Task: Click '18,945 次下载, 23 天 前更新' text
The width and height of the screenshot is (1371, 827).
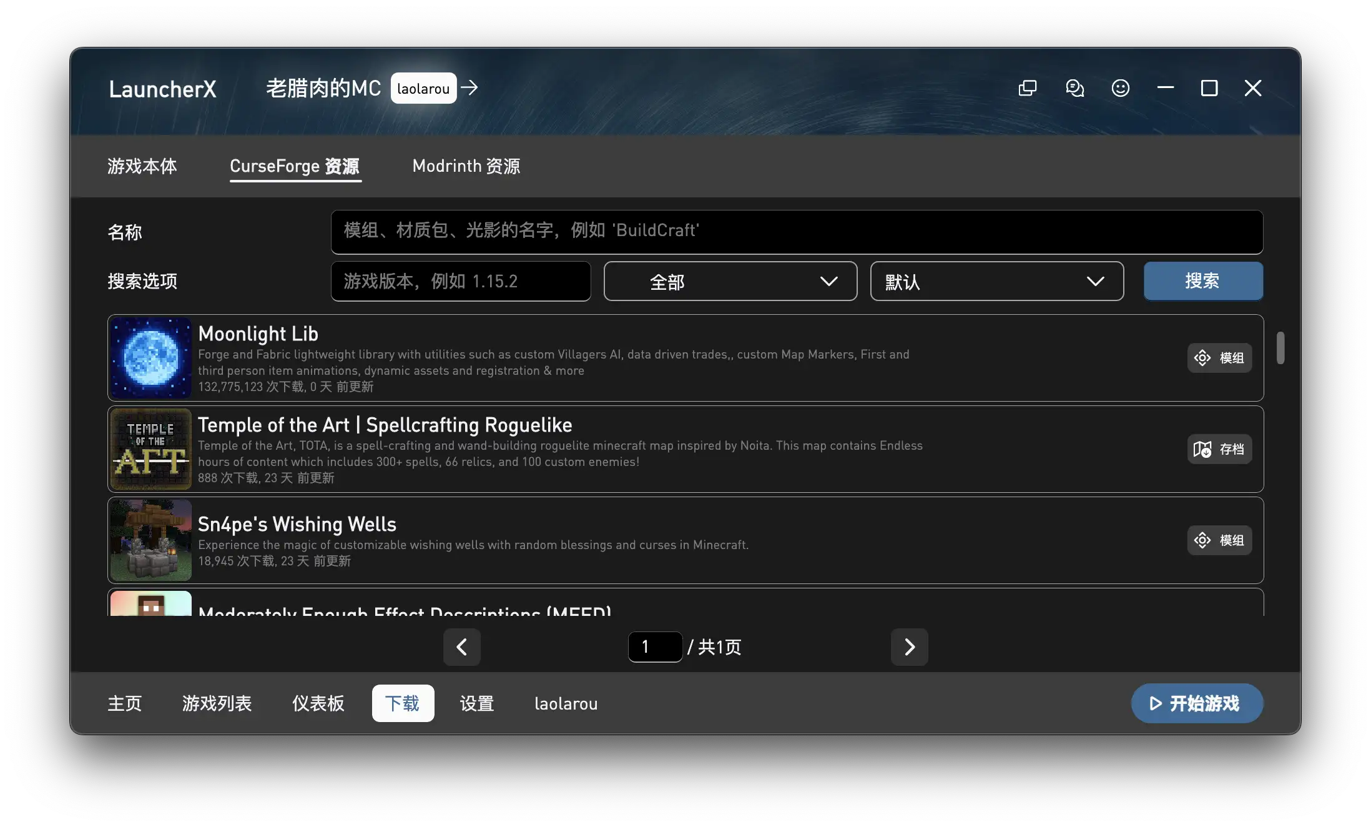Action: pyautogui.click(x=275, y=561)
